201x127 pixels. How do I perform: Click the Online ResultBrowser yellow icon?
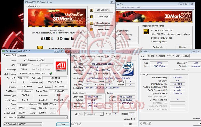tap(40, 48)
